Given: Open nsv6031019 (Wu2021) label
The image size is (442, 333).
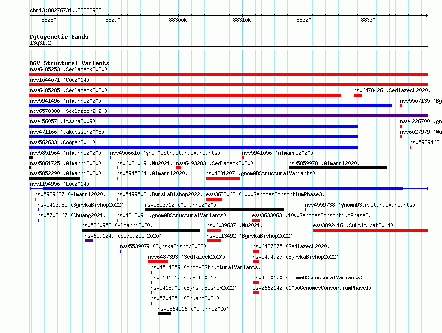Looking at the screenshot, I should point(145,163).
